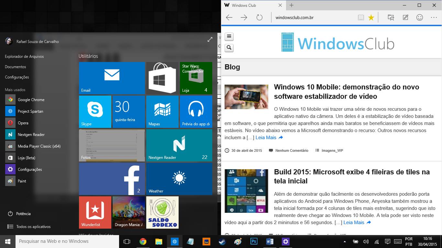Click the favorites star icon in Edge
This screenshot has width=442, height=248.
[371, 17]
